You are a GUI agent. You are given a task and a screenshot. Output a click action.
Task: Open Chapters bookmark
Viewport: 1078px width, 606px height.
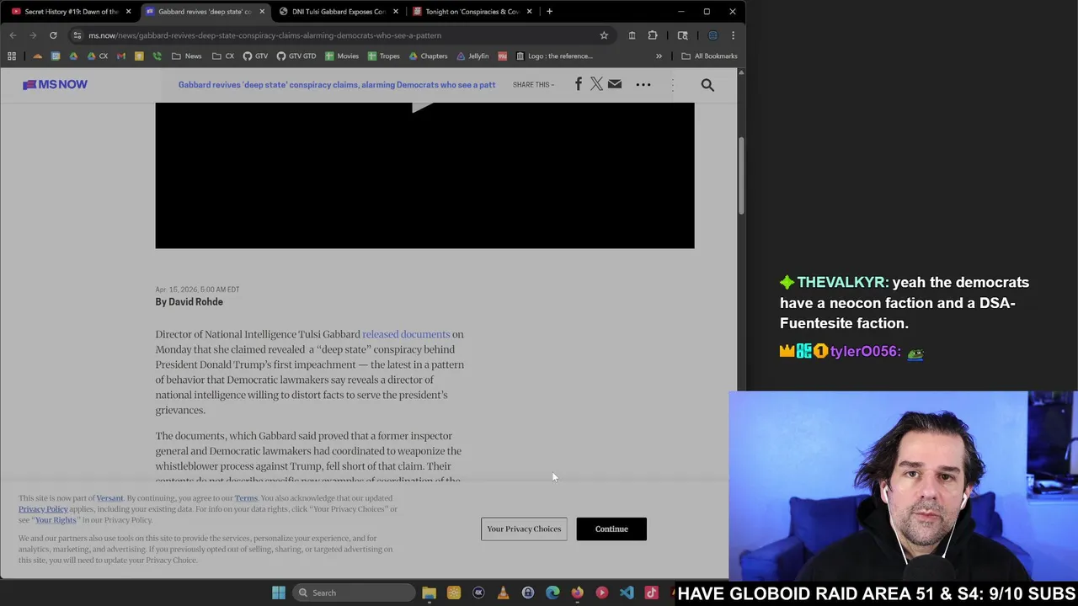click(x=428, y=56)
